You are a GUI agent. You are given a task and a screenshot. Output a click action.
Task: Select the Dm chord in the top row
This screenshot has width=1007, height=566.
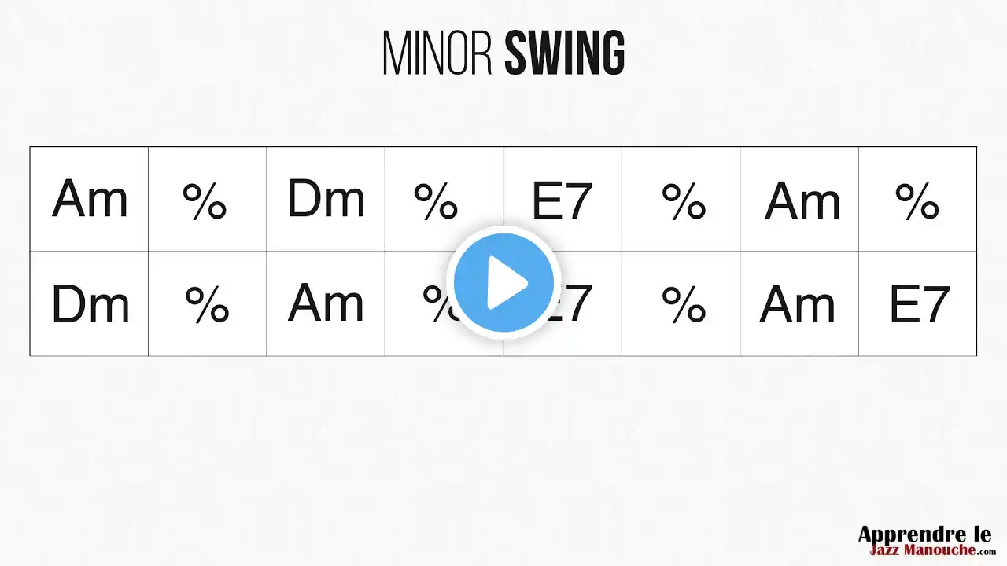click(x=326, y=200)
